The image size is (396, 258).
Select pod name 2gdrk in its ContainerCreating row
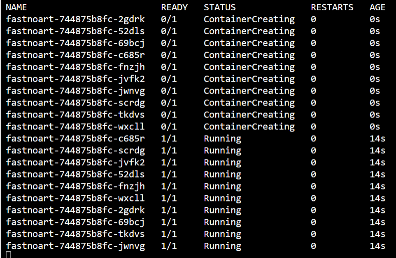75,19
